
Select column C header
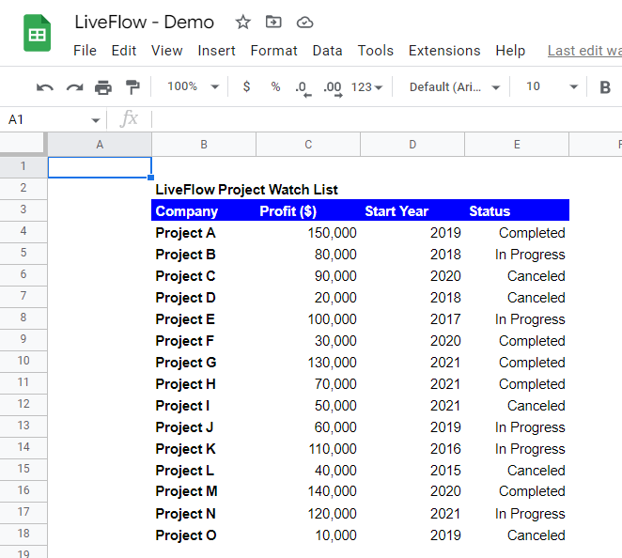pyautogui.click(x=308, y=145)
